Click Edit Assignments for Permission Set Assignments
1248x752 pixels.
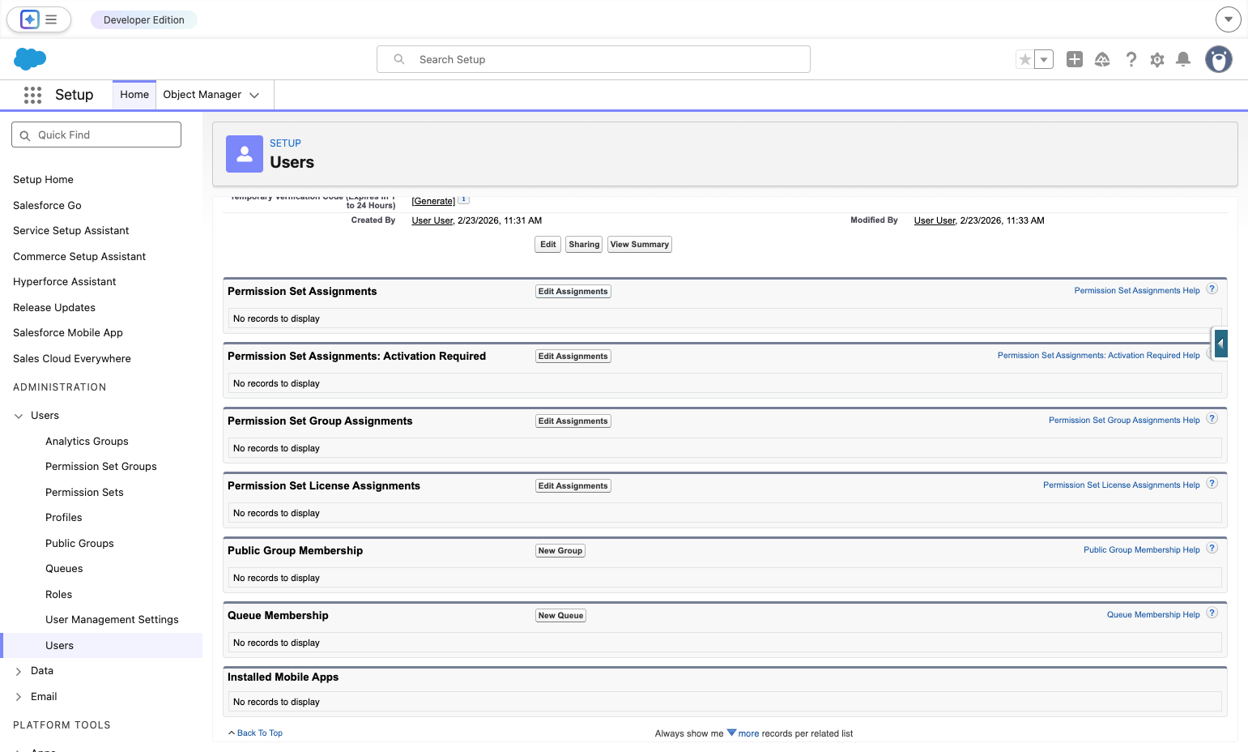(x=573, y=292)
